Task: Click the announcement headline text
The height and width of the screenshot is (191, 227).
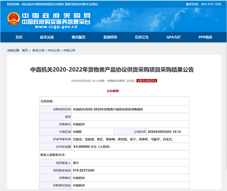Action: coord(112,70)
